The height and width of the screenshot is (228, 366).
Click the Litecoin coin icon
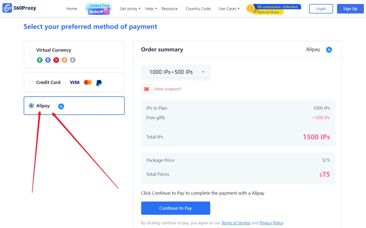[73, 60]
